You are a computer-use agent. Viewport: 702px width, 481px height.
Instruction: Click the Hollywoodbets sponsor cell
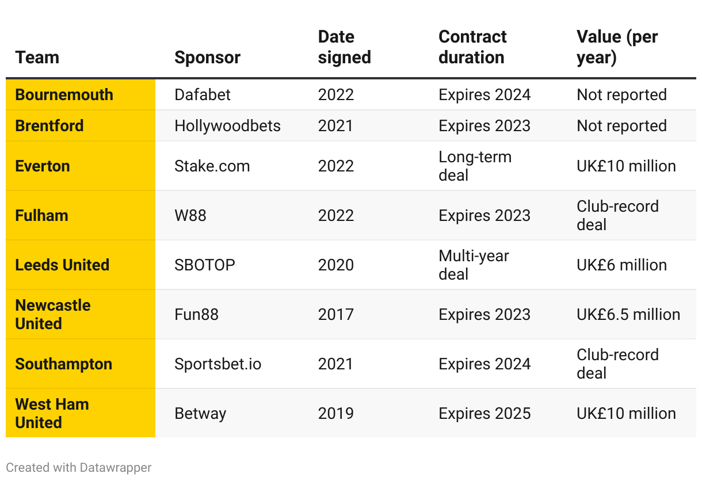pos(227,126)
